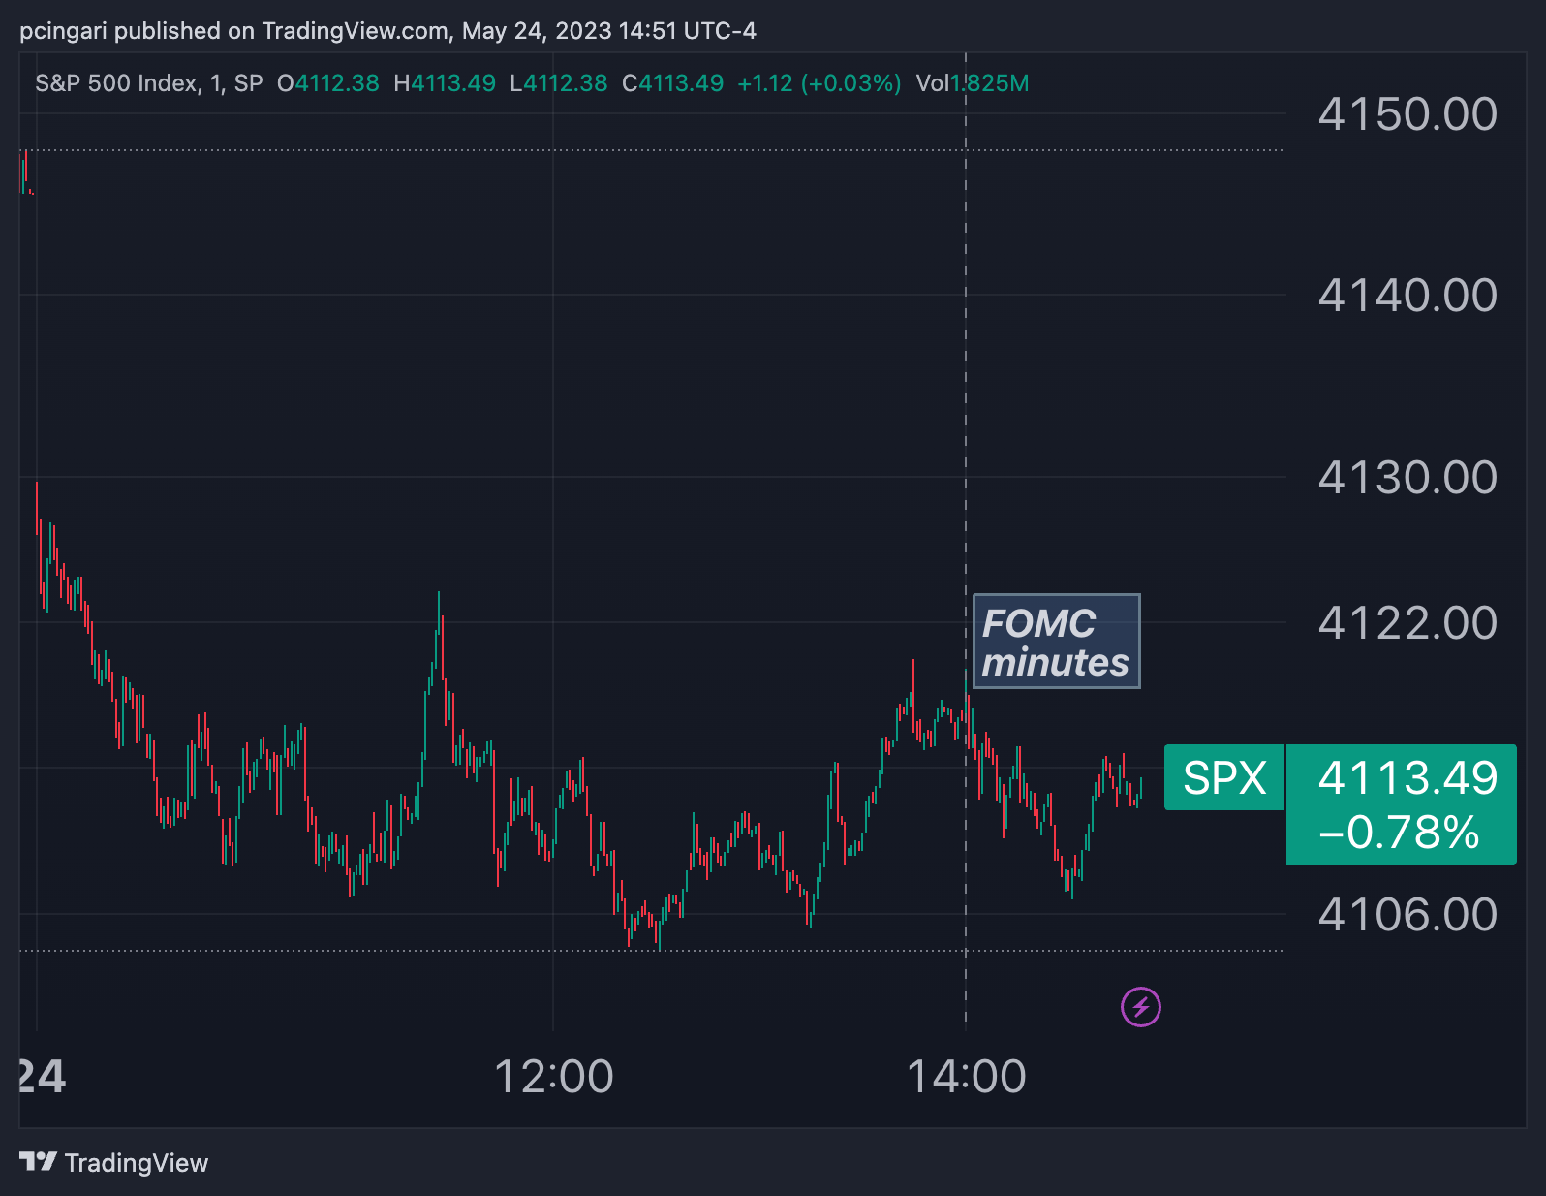The height and width of the screenshot is (1196, 1546).
Task: Select the FOMC minutes annotation box
Action: click(1056, 642)
